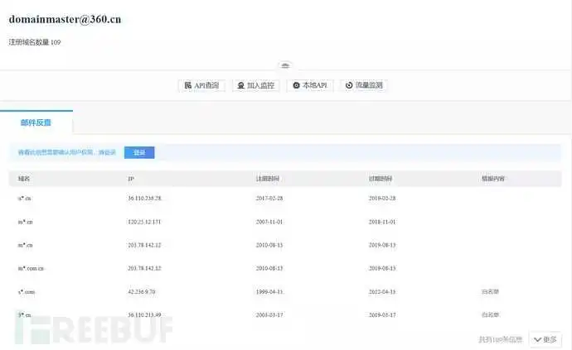Open the 本地API button
Image resolution: width=572 pixels, height=350 pixels.
(310, 85)
